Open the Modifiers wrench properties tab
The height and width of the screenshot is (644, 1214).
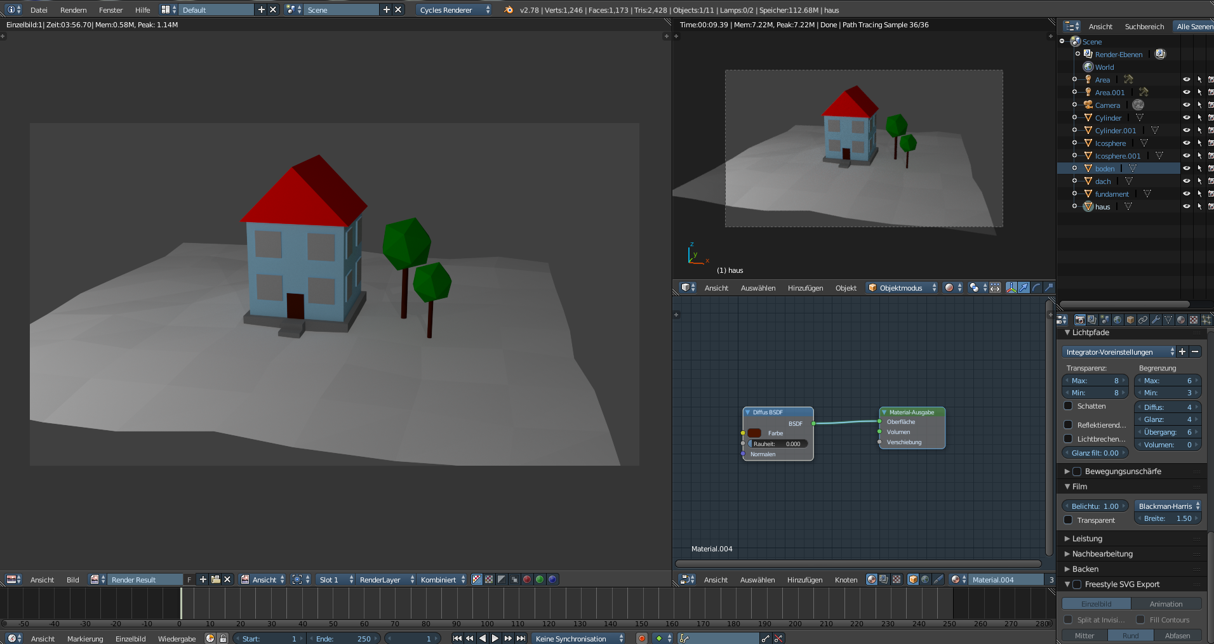[x=1156, y=320]
